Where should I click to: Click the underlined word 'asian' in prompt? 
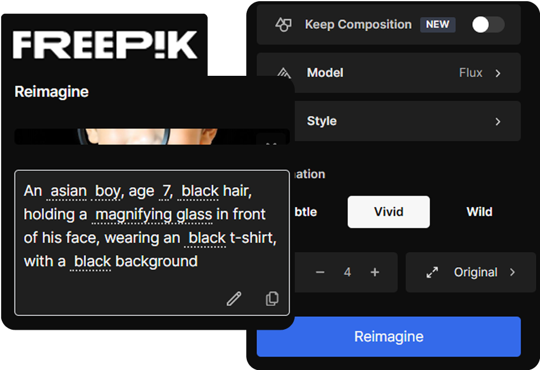[x=69, y=191]
